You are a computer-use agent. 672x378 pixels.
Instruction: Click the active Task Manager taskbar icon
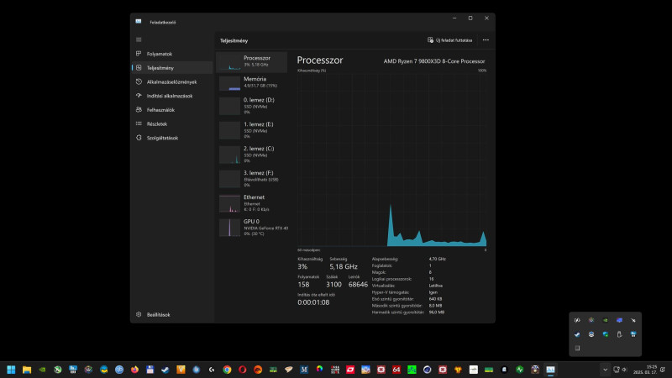(550, 370)
